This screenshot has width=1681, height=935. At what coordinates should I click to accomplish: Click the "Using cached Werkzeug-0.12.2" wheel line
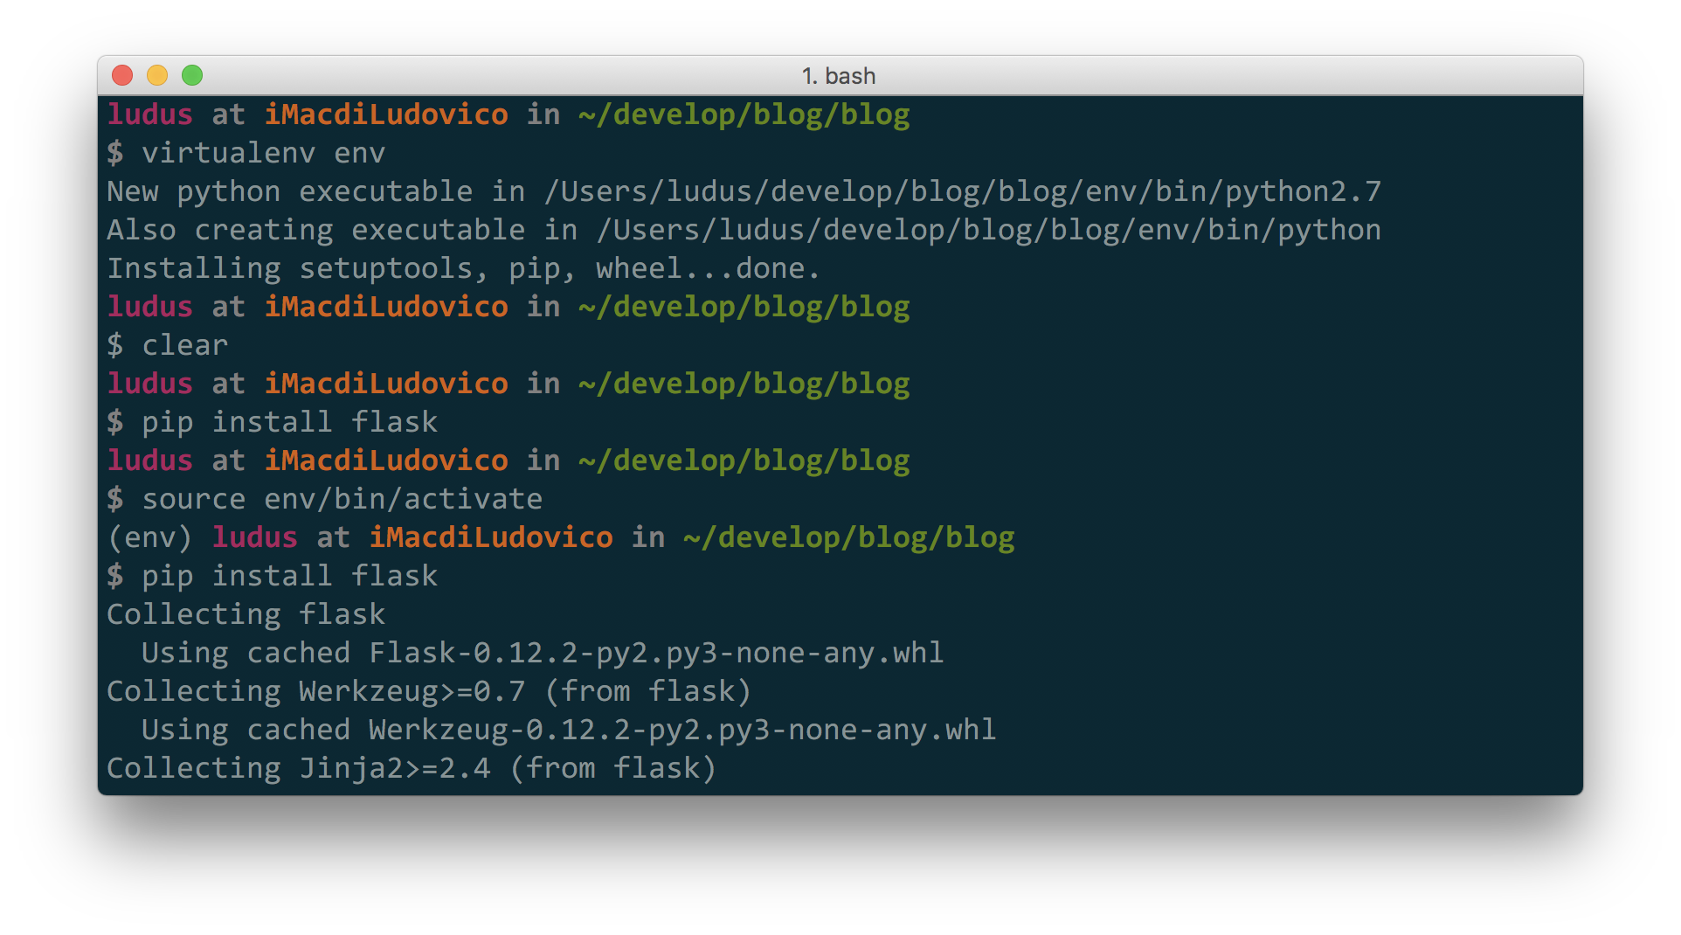tap(568, 730)
